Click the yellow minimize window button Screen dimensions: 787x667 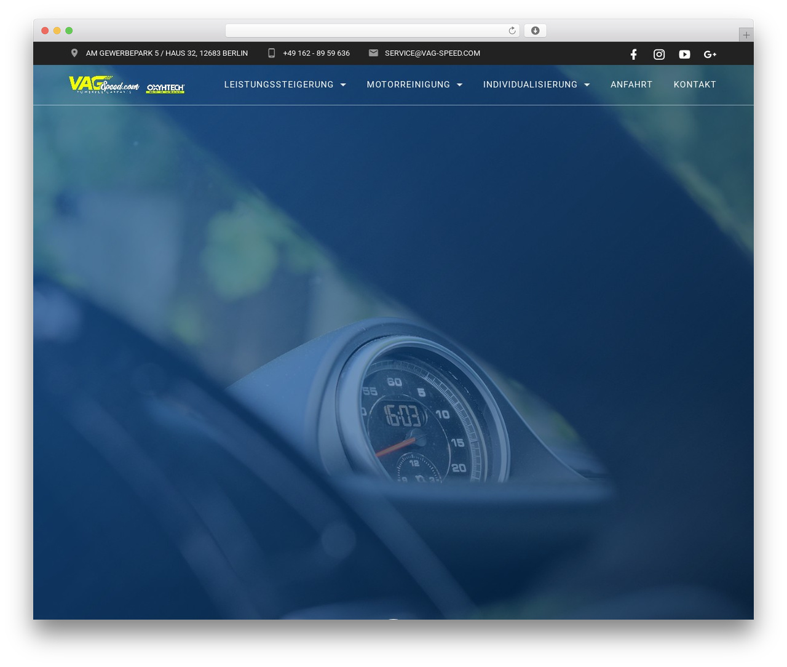click(57, 31)
